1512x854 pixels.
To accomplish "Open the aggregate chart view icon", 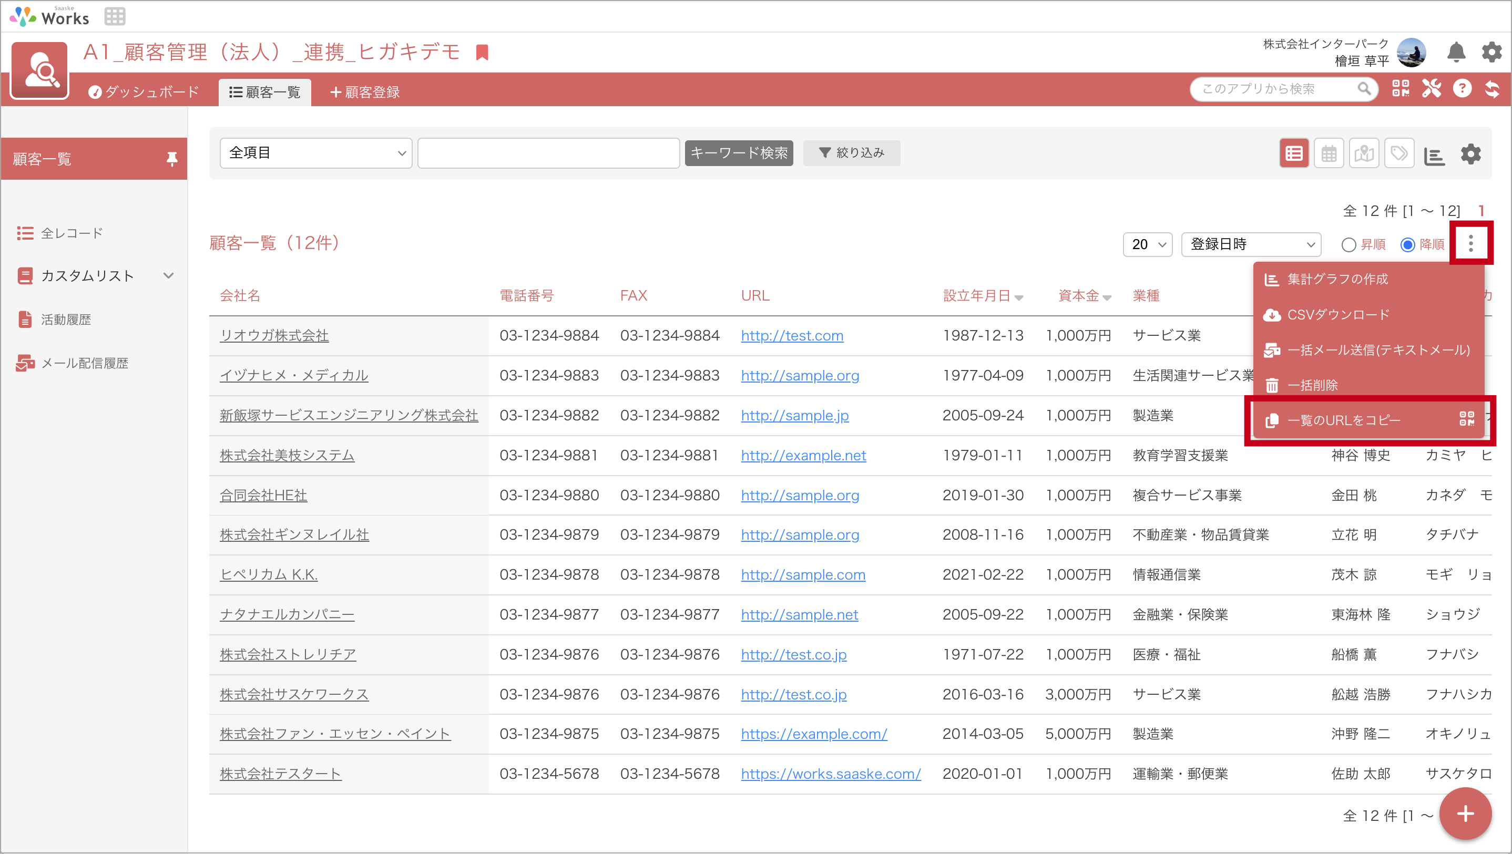I will click(1435, 156).
